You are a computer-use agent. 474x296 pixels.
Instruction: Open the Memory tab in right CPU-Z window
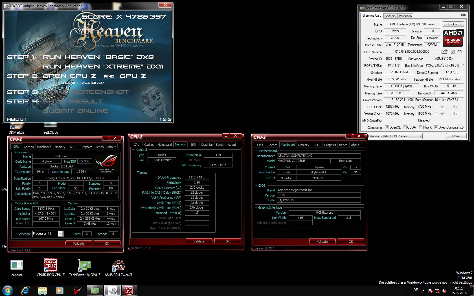pos(304,145)
